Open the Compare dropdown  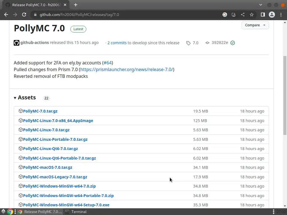click(255, 25)
